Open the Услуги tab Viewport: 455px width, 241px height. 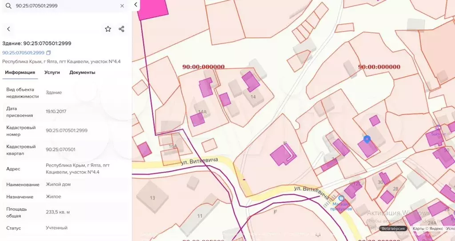(x=52, y=72)
